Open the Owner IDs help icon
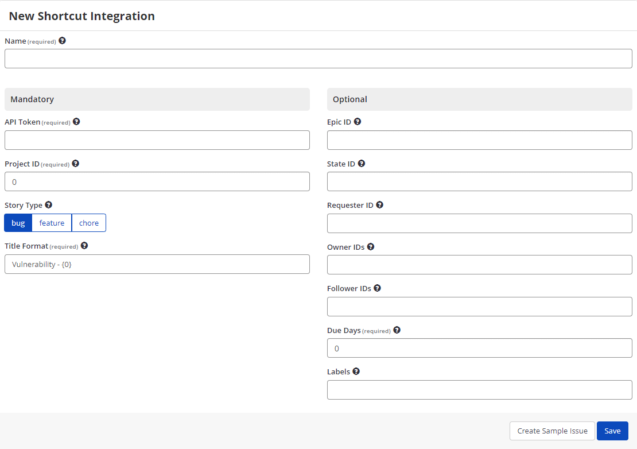 click(x=371, y=246)
